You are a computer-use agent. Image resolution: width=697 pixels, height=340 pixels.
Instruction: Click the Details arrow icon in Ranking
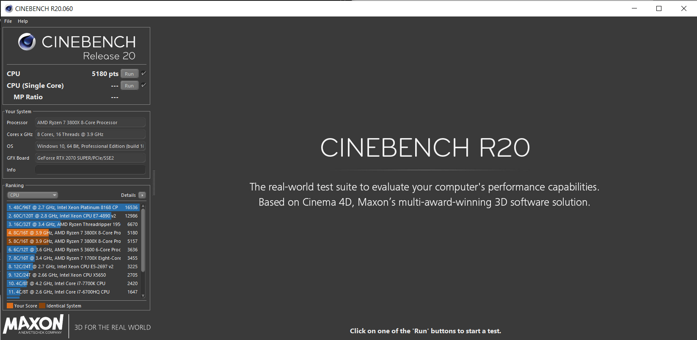point(142,195)
